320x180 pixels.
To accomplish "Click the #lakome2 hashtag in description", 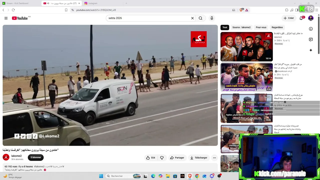I will [39, 166].
